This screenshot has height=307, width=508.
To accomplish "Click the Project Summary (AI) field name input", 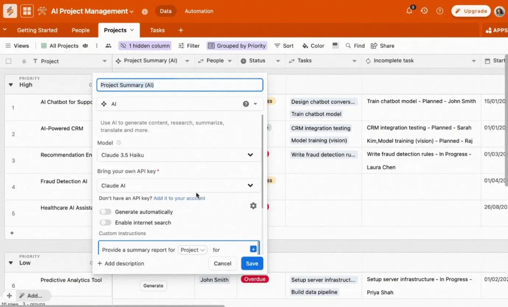I will point(179,85).
